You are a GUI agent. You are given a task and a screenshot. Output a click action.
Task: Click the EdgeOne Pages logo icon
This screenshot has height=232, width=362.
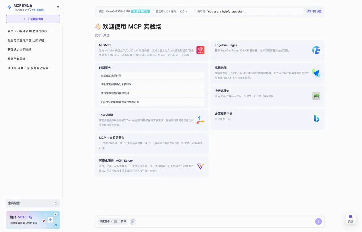click(316, 50)
